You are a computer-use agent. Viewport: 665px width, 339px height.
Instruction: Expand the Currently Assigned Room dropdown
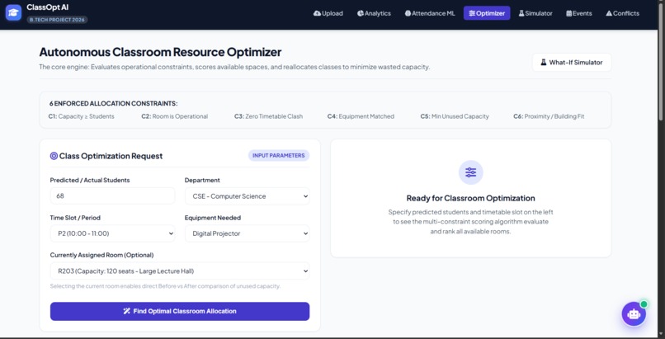coord(180,271)
